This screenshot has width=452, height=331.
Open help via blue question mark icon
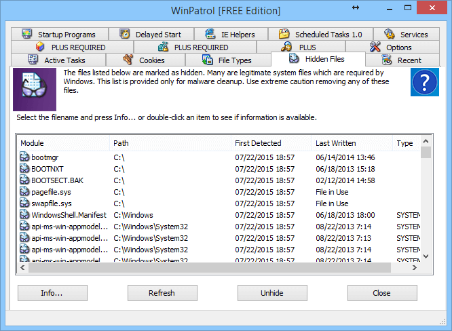coord(425,82)
